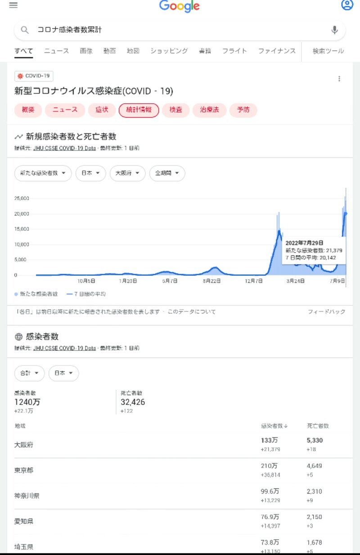Image resolution: width=360 pixels, height=555 pixels.
Task: Open the JHU CSSE COVID-19 Data link
Action: 64,148
